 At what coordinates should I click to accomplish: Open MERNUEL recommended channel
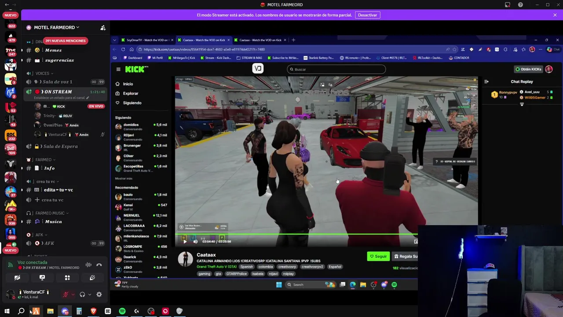coord(141,217)
